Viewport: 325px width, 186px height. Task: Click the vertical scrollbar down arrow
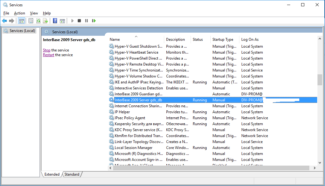pos(320,162)
